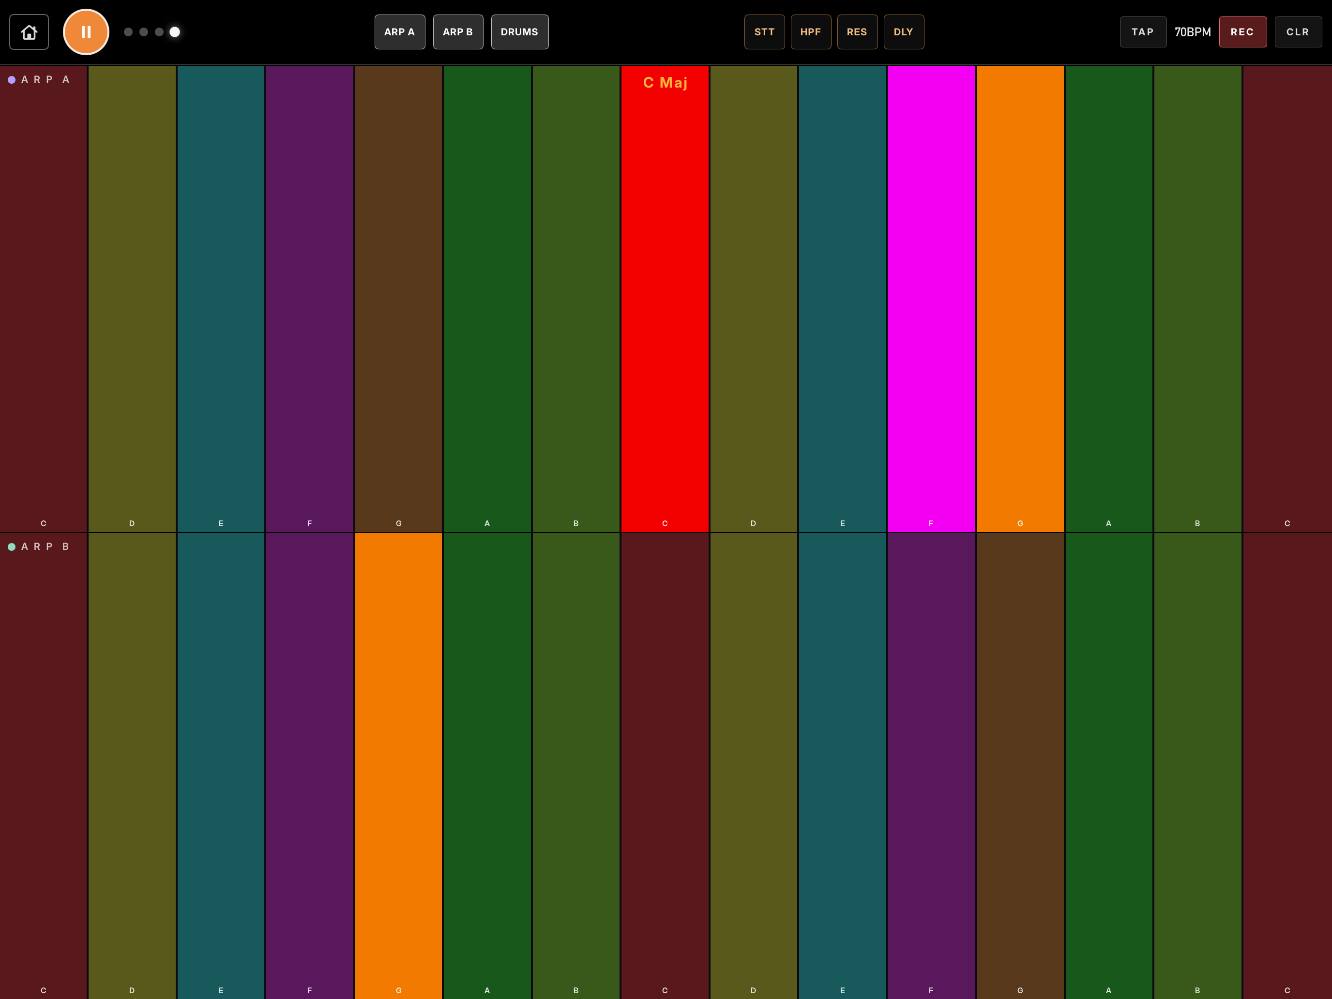Tap tempo with the TAP button
1332x999 pixels.
click(1143, 32)
